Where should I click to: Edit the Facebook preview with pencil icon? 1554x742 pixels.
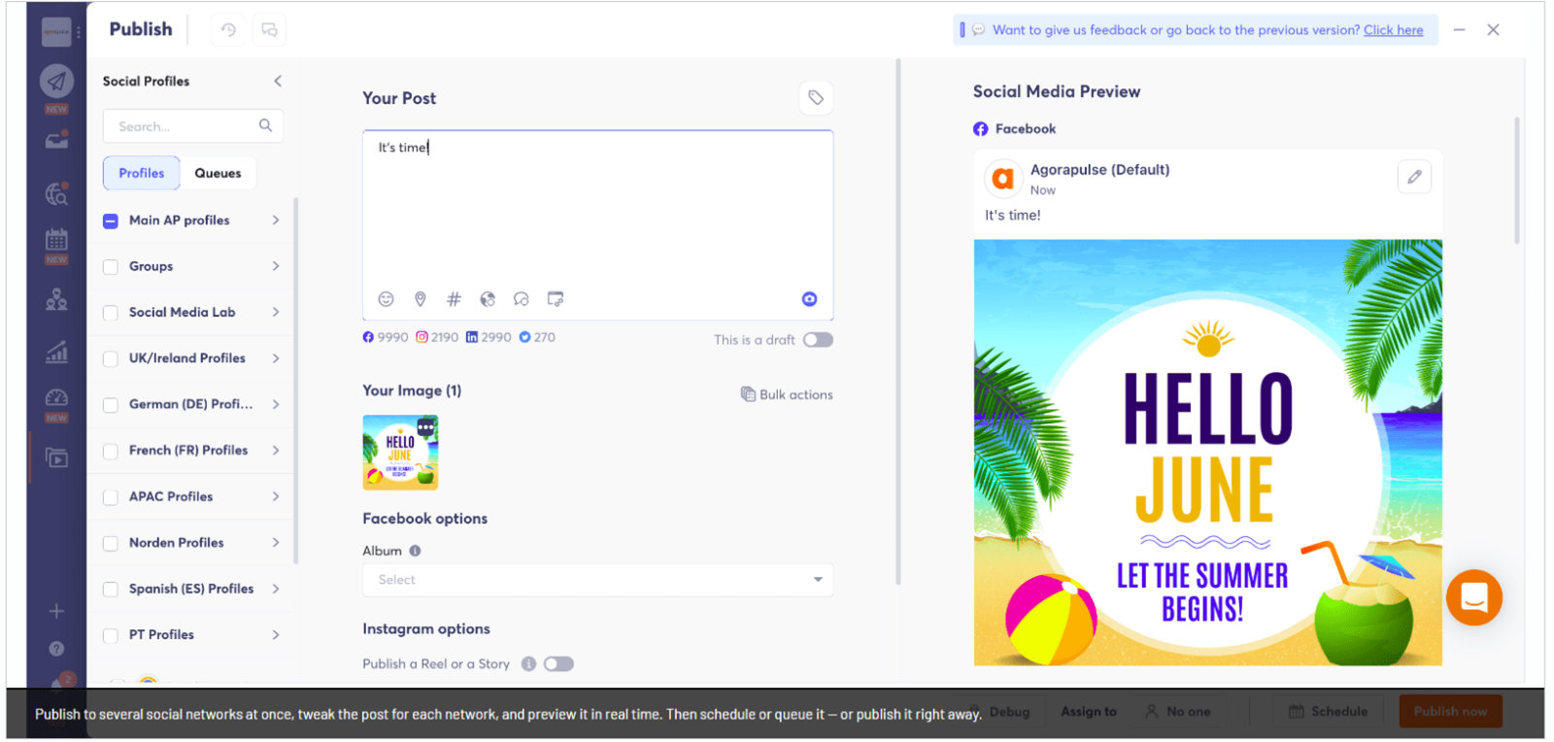pos(1414,177)
